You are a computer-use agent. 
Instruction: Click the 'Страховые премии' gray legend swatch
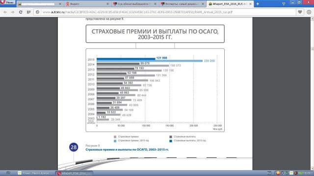[115, 137]
